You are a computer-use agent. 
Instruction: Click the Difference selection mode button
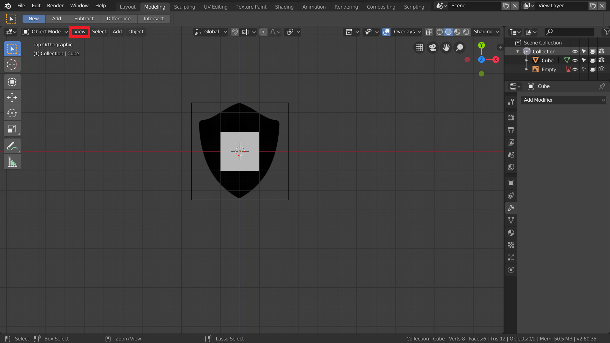coord(119,19)
